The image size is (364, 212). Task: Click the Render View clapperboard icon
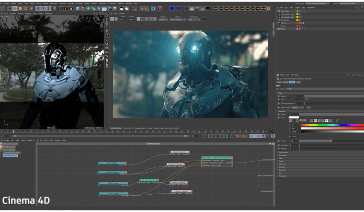60,9
